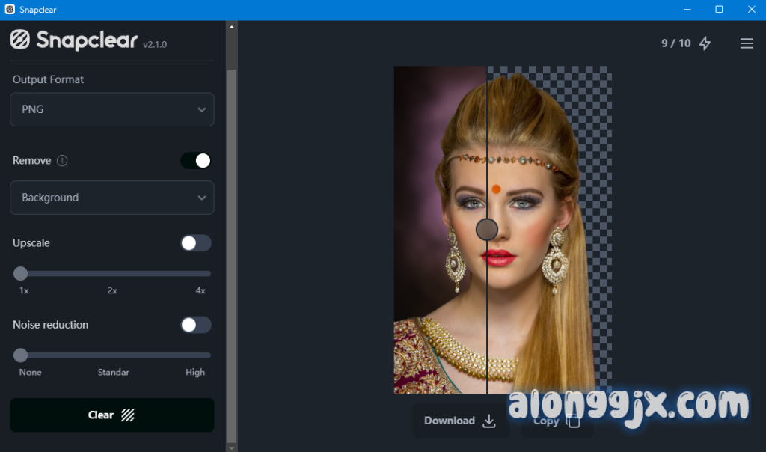Viewport: 766px width, 452px height.
Task: Click the Download button
Action: (x=459, y=421)
